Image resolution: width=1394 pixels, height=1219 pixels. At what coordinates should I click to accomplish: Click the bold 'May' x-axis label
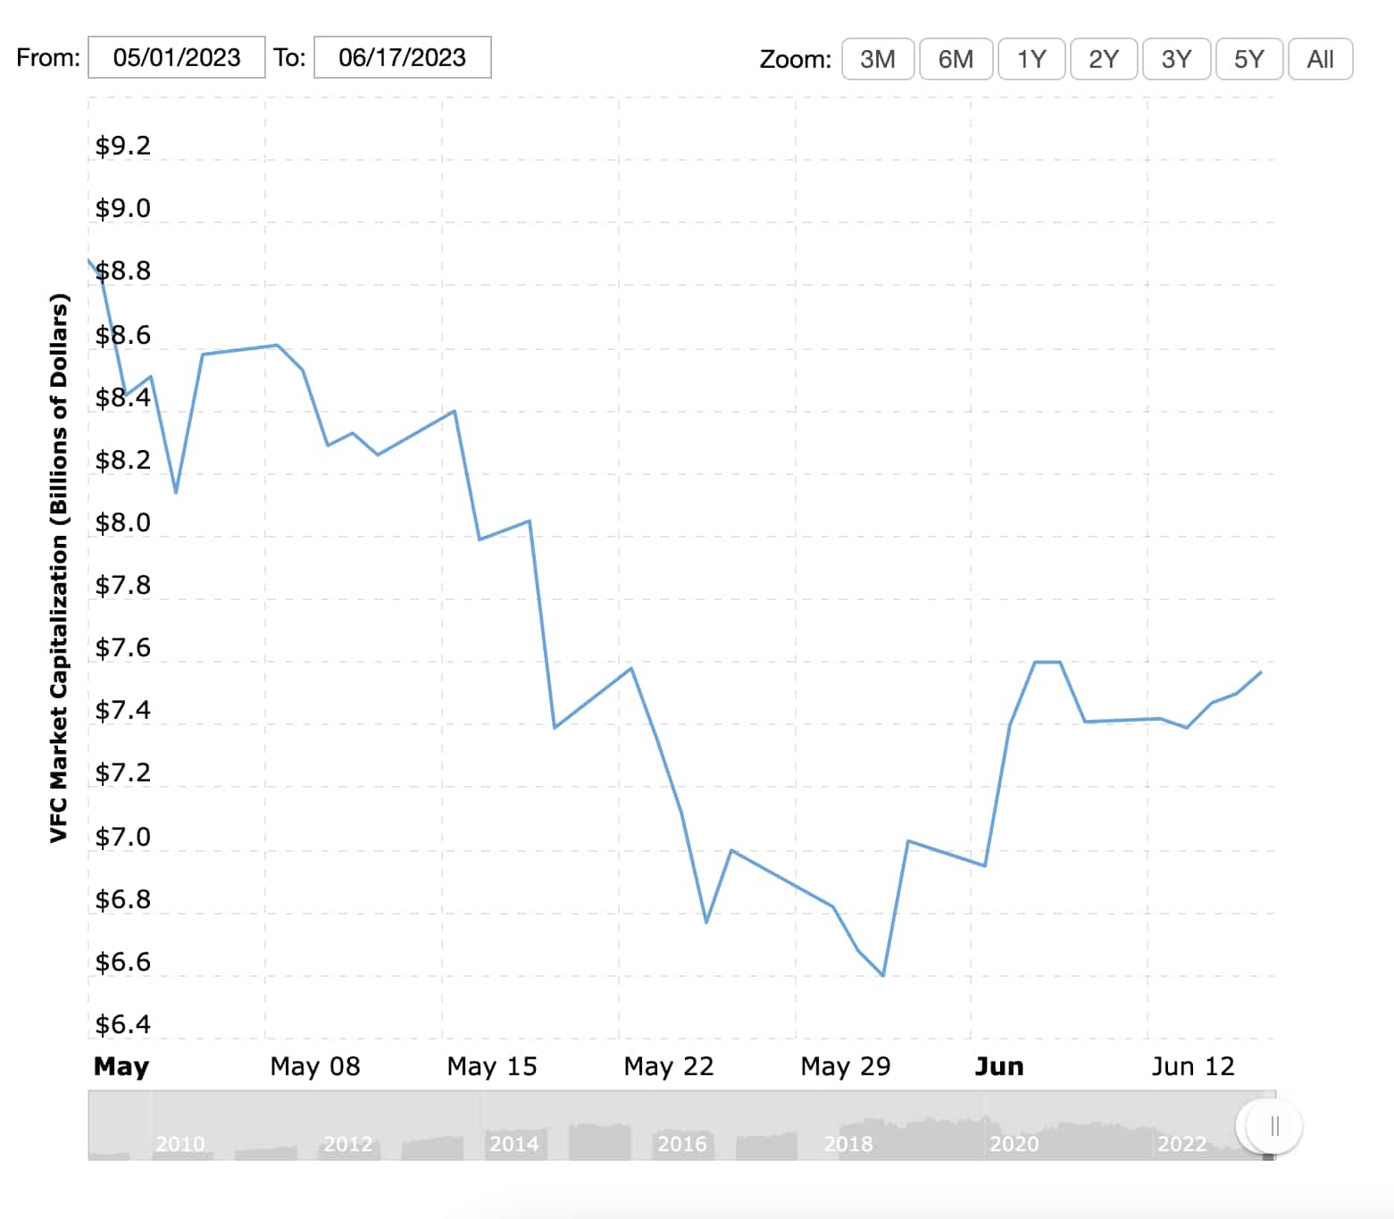click(121, 1066)
